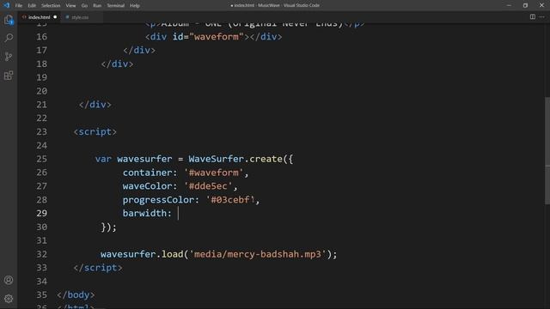The image size is (550, 309).
Task: Open the Help menu
Action: 135,6
